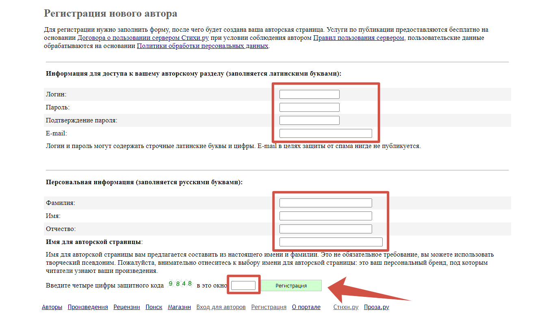
Task: Select the Отчество input field
Action: (325, 229)
